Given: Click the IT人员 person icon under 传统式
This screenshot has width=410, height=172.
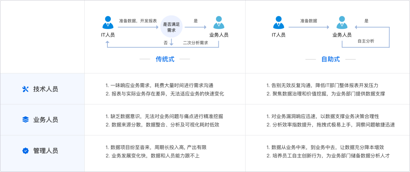Looking at the screenshot, I should [108, 22].
